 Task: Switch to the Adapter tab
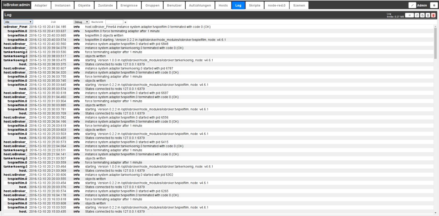point(41,5)
